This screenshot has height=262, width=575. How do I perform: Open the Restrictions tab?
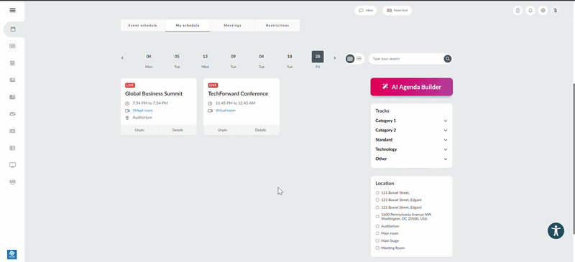pos(277,25)
